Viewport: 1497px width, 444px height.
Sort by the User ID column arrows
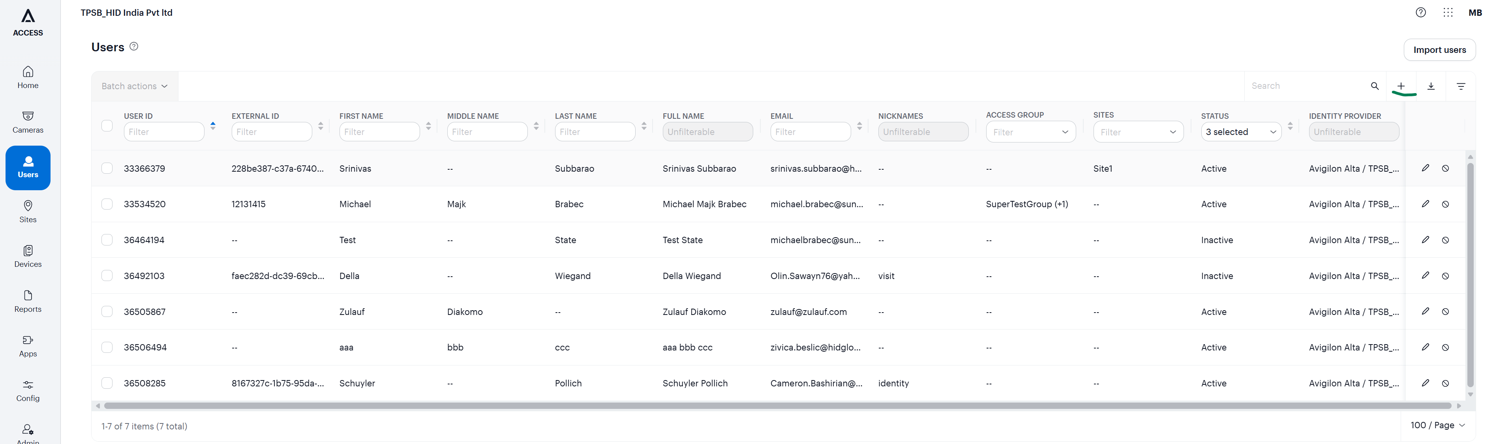click(213, 126)
